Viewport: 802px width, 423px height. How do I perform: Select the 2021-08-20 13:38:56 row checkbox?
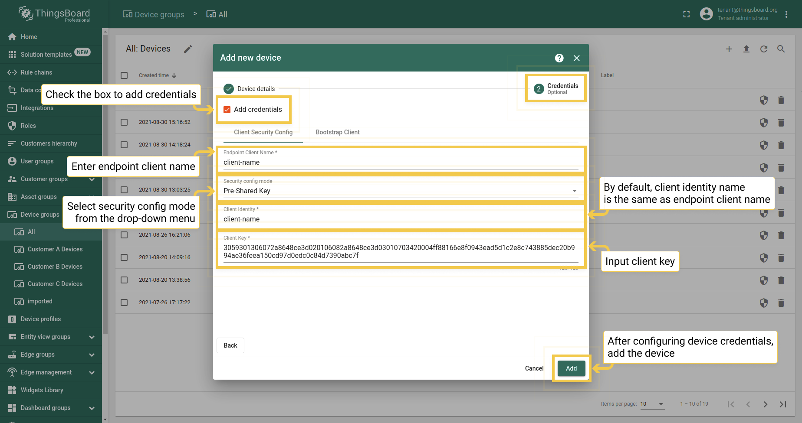pos(124,280)
